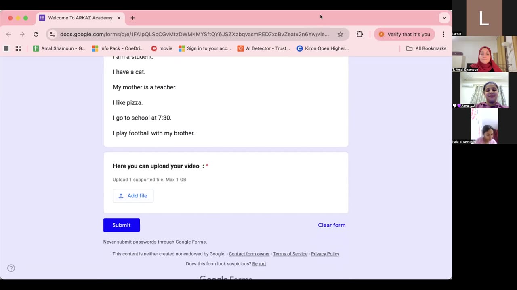Open the Contact form owner link

coord(249,254)
